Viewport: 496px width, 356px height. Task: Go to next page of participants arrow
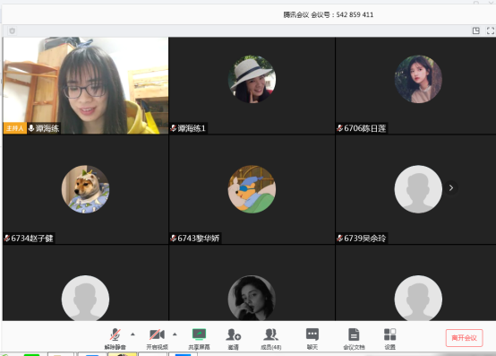click(451, 188)
